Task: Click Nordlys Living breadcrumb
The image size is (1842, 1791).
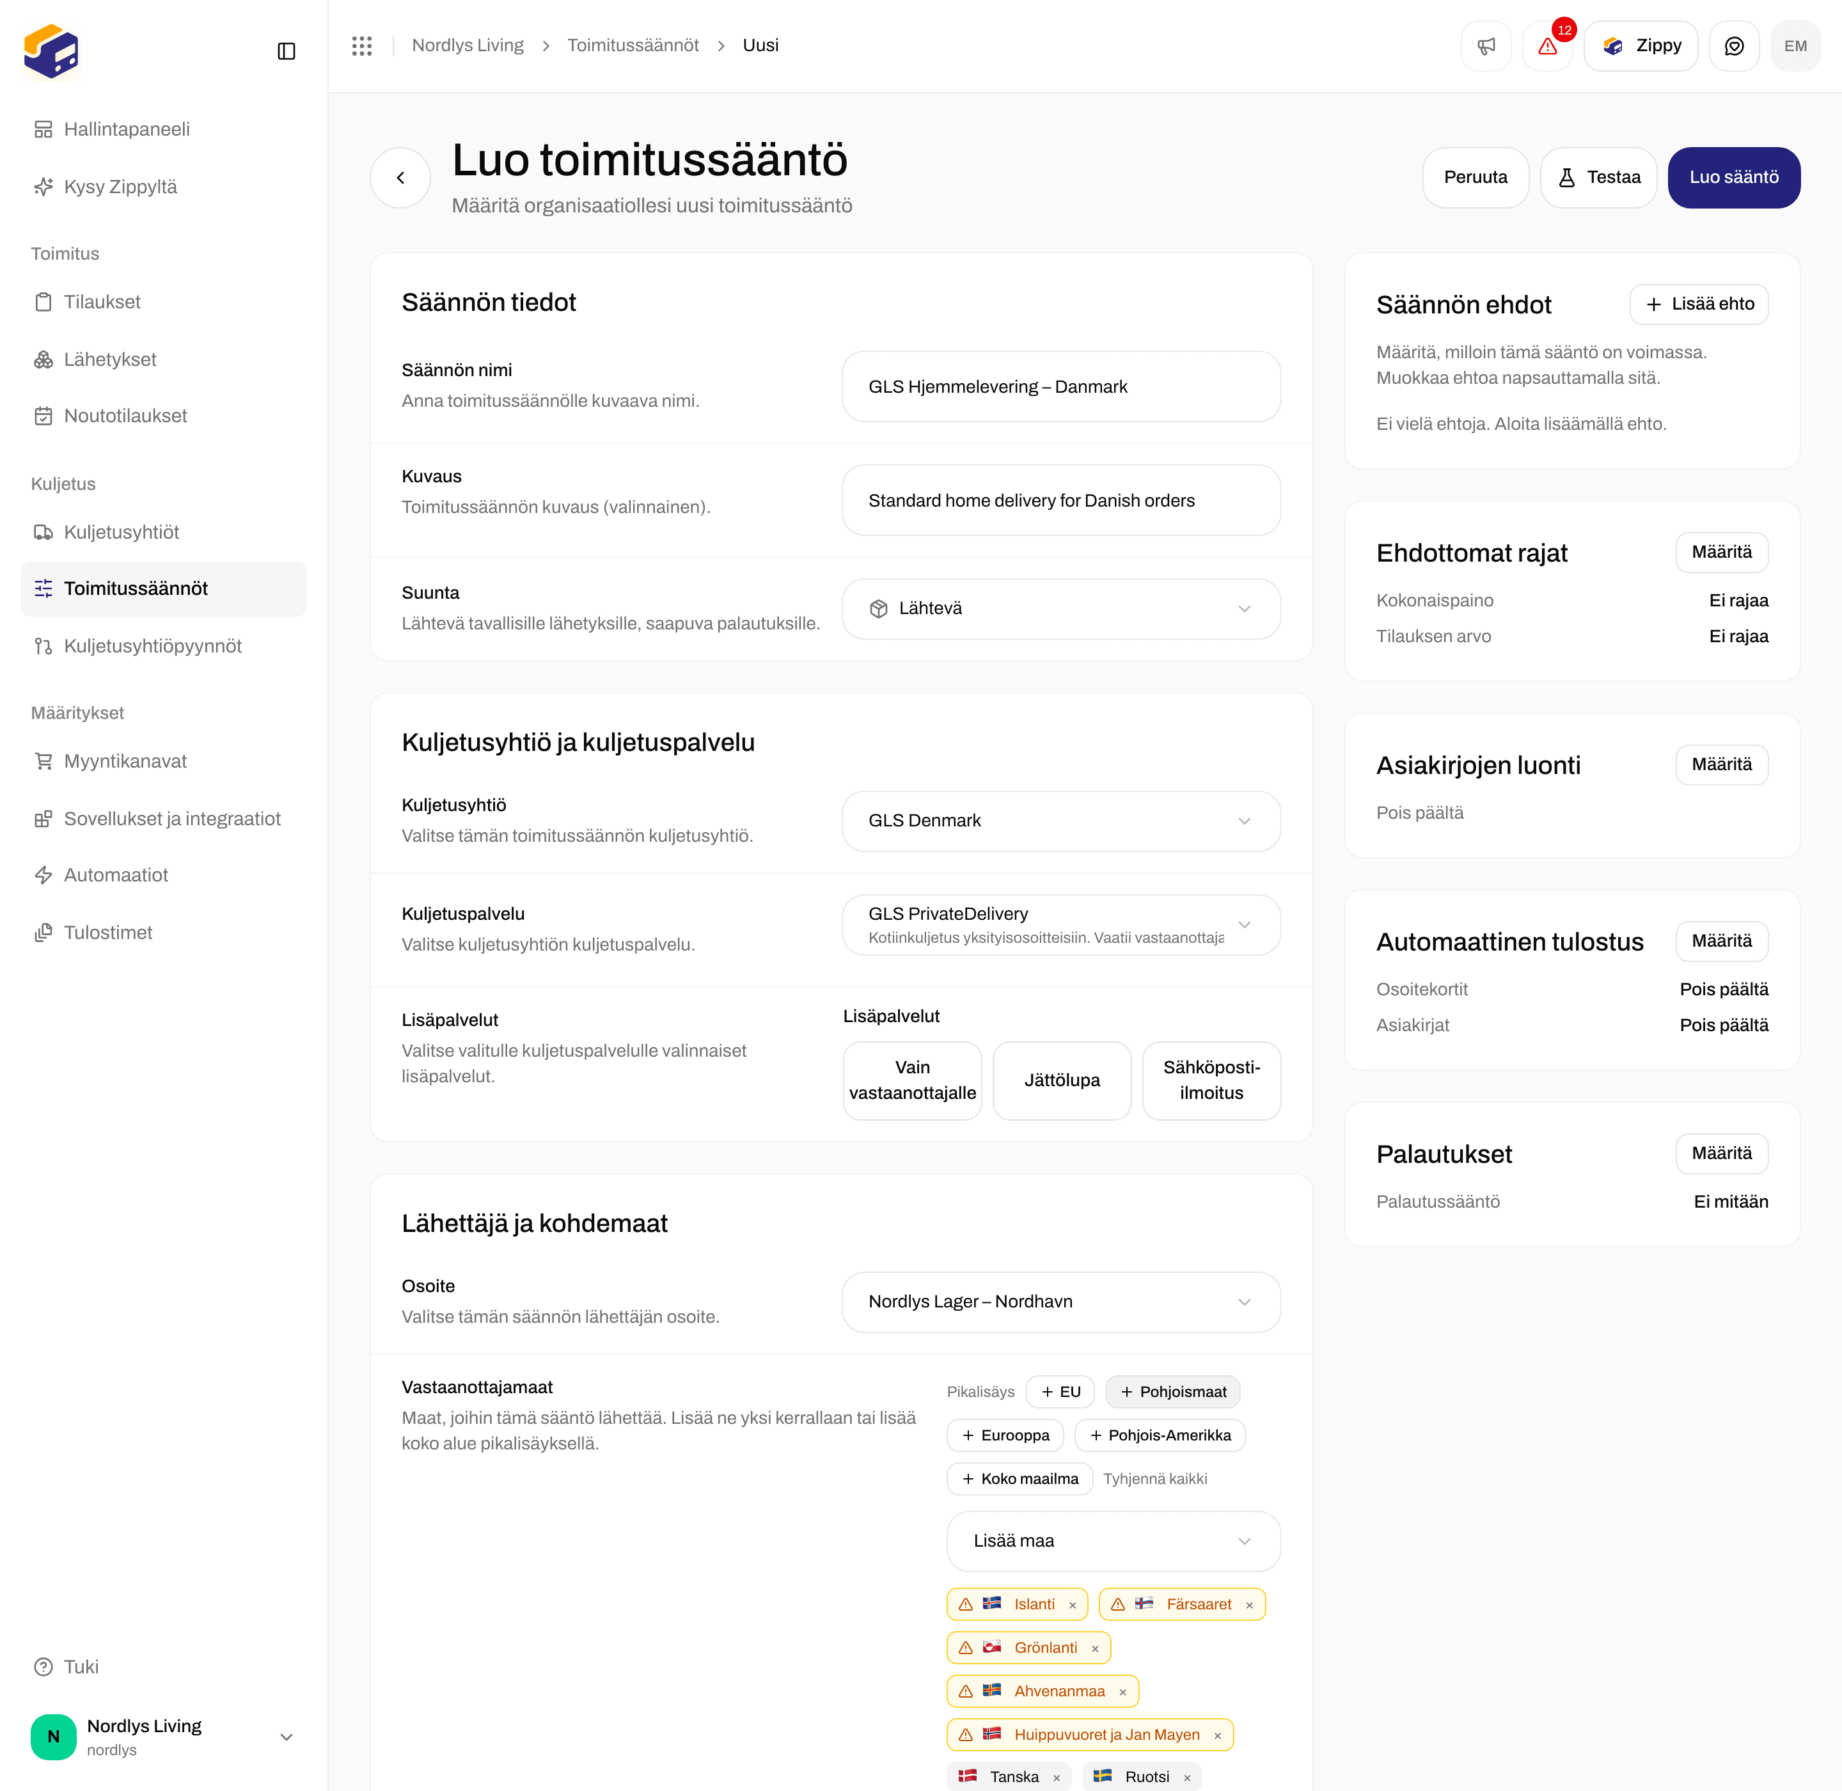Action: (468, 45)
